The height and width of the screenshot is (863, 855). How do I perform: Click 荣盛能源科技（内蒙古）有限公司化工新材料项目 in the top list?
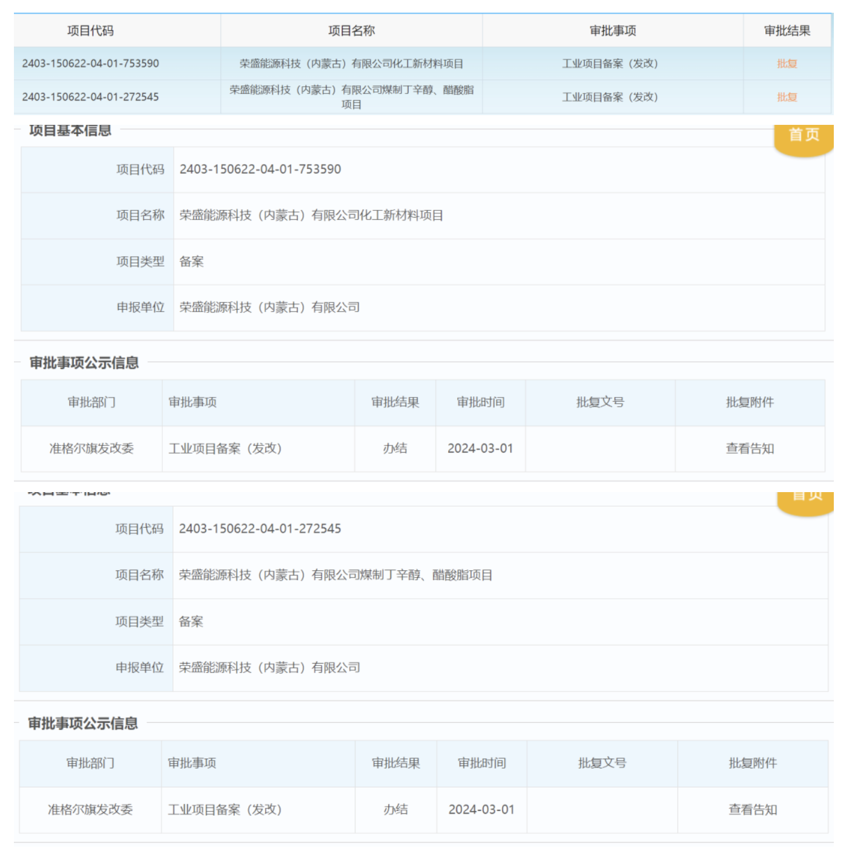click(x=351, y=64)
